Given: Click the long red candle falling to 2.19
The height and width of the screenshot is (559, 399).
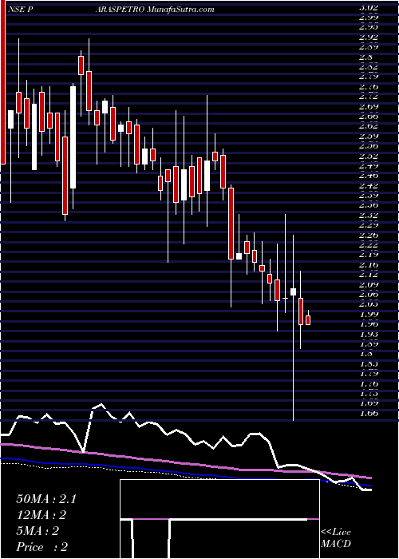Looking at the screenshot, I should point(231,224).
